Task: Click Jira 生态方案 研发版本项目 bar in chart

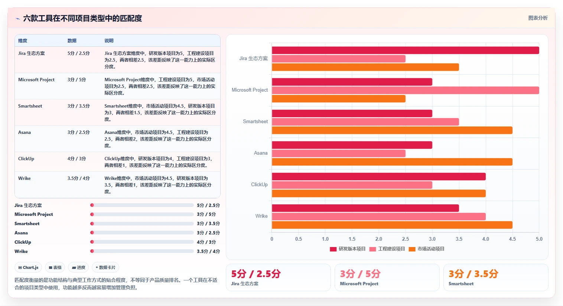Action: click(406, 50)
